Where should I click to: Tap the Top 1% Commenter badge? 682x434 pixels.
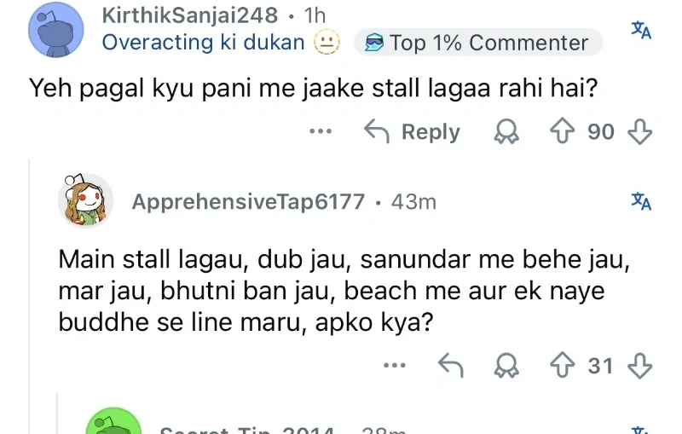point(477,43)
